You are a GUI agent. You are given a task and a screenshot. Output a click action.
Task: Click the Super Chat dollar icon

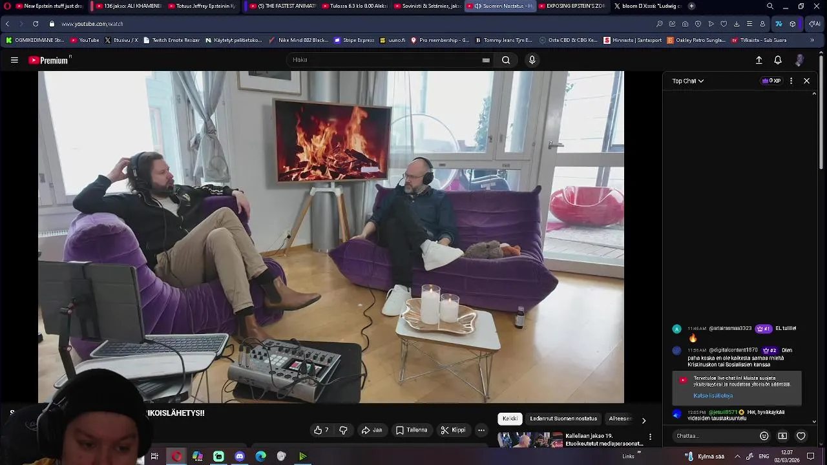click(782, 436)
